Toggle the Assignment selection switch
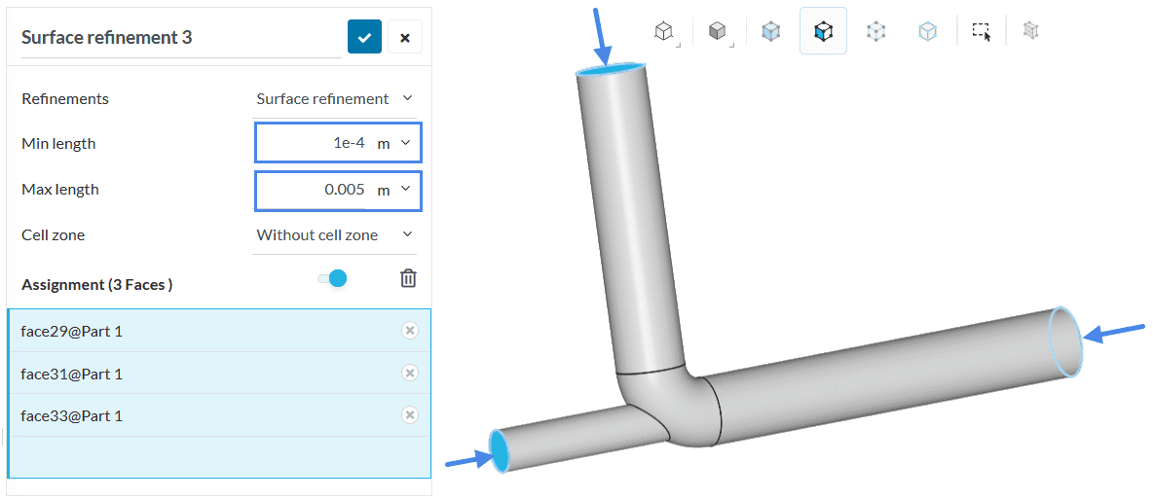The image size is (1153, 500). 332,279
